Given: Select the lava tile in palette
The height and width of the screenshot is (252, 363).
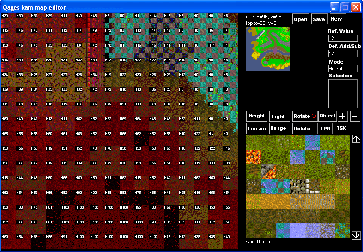Looking at the screenshot, I should click(253, 157).
